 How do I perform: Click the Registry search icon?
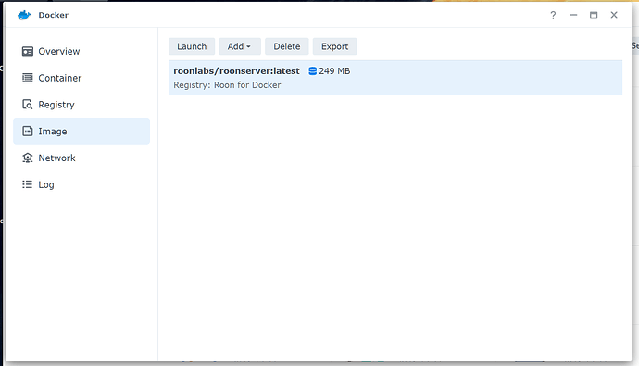[x=27, y=105]
